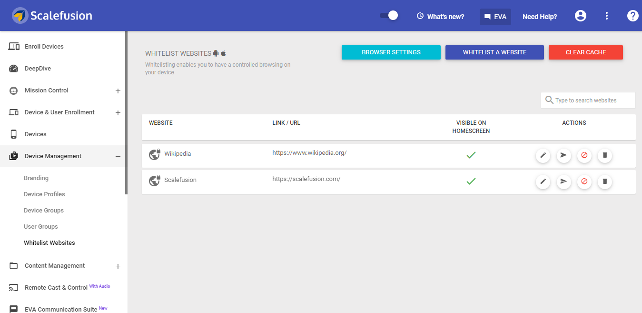Open Branding submenu item
Image resolution: width=642 pixels, height=313 pixels.
click(x=36, y=178)
